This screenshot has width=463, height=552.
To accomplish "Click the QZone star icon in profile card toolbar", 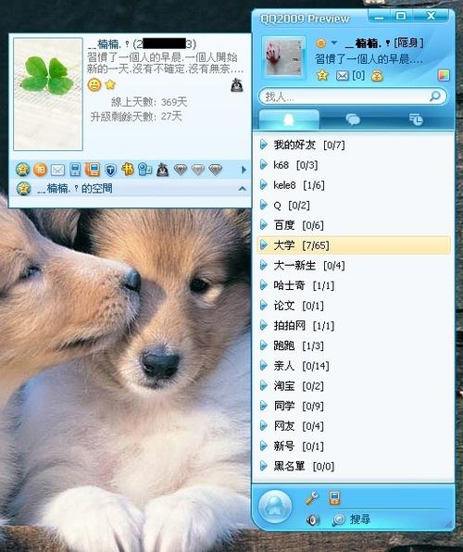I will click(x=22, y=169).
